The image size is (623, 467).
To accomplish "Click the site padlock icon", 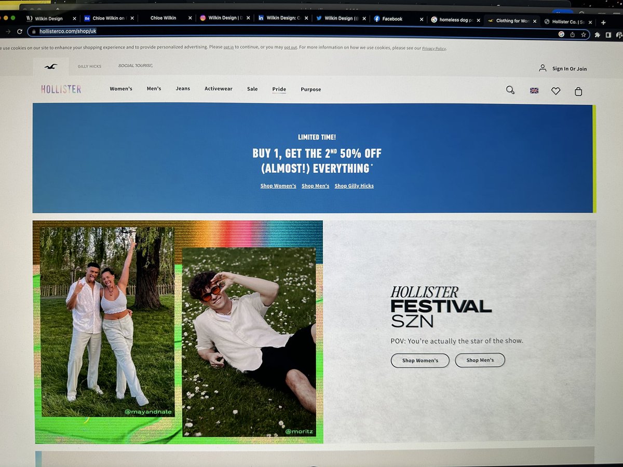I will pos(34,31).
